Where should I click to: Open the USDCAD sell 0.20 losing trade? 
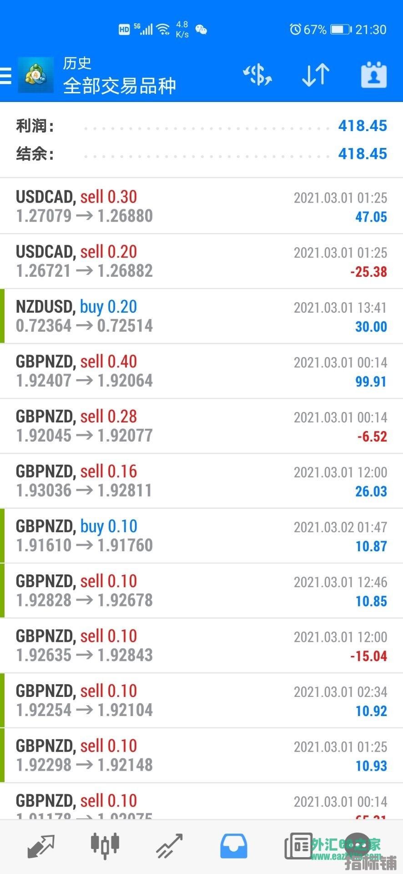click(201, 261)
